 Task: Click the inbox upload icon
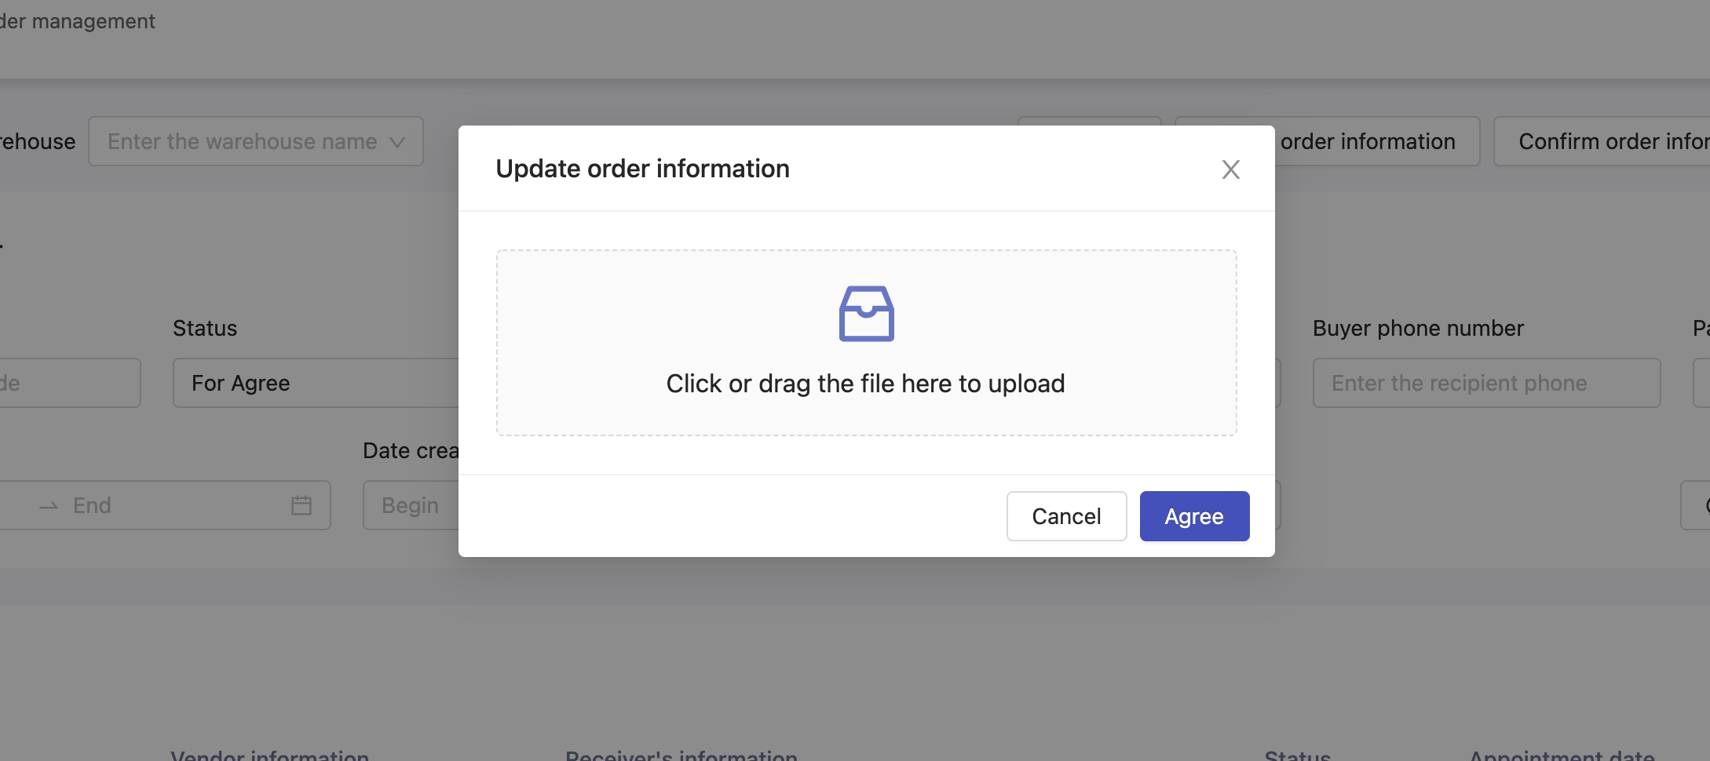(866, 314)
